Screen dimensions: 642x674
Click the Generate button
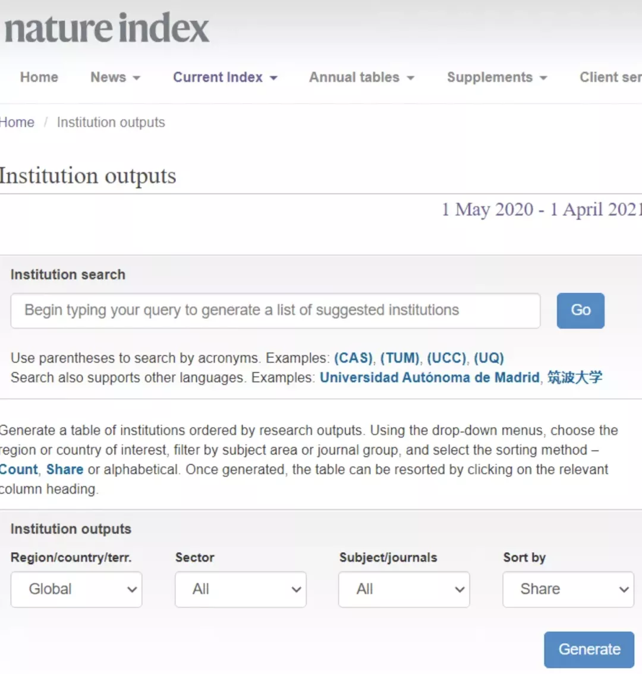tap(588, 650)
